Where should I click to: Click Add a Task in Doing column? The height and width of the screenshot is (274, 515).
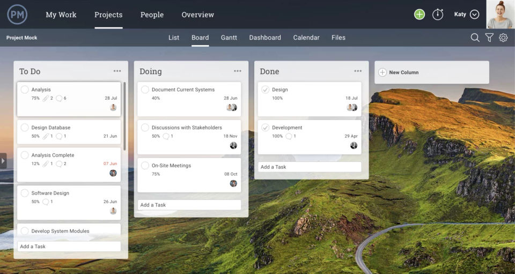189,205
